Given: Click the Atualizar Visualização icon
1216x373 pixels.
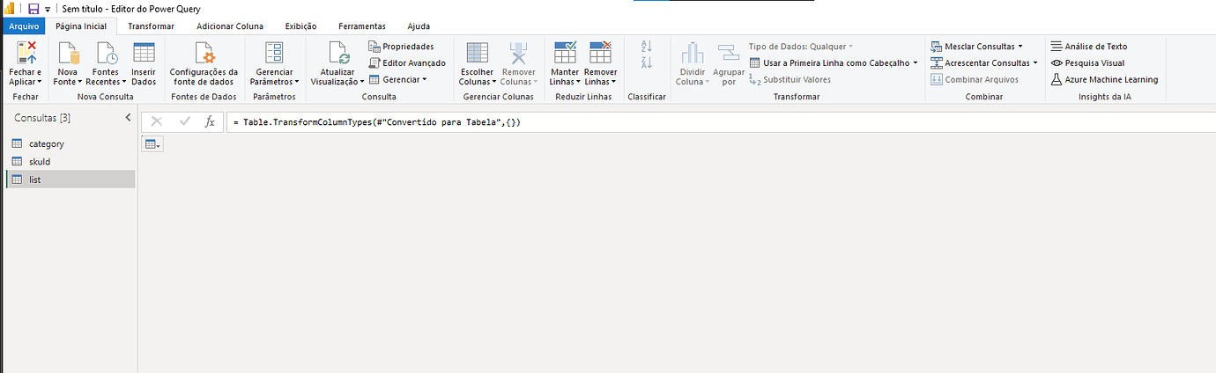Looking at the screenshot, I should pyautogui.click(x=338, y=53).
